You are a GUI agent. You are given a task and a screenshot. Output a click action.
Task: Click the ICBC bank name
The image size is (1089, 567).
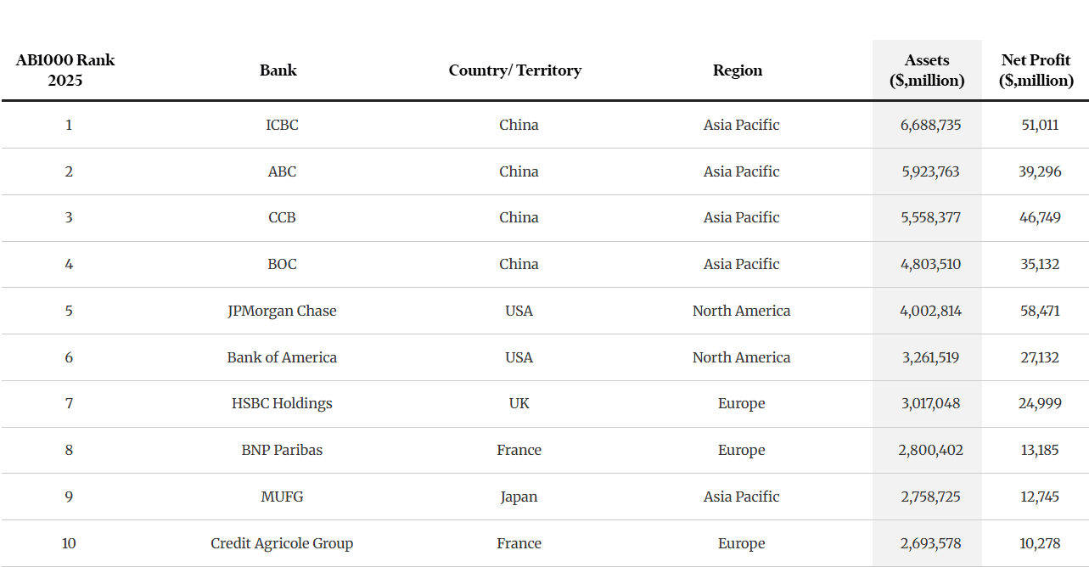pyautogui.click(x=282, y=125)
